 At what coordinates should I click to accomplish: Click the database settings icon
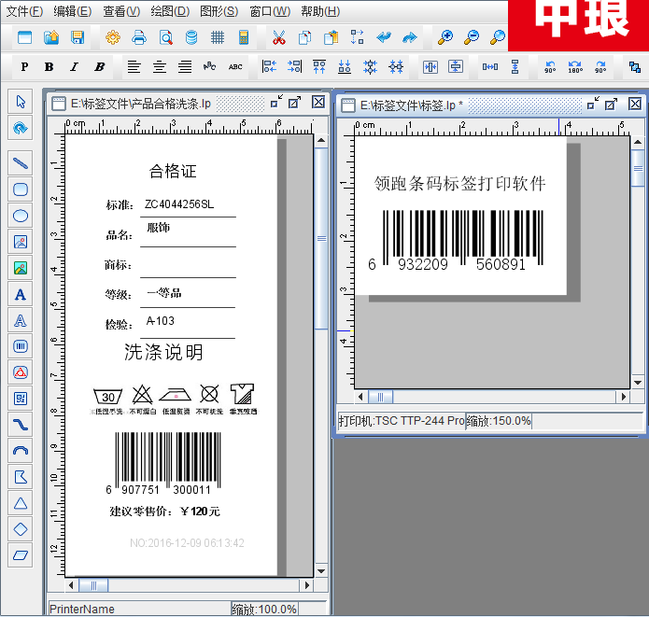[x=191, y=37]
